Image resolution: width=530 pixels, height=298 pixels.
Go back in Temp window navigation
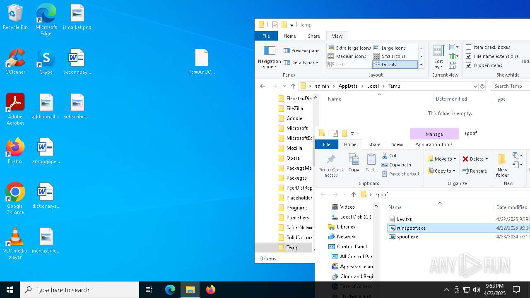(263, 86)
